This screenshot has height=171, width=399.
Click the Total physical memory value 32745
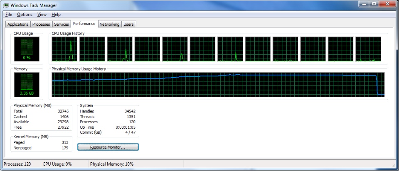click(x=63, y=111)
